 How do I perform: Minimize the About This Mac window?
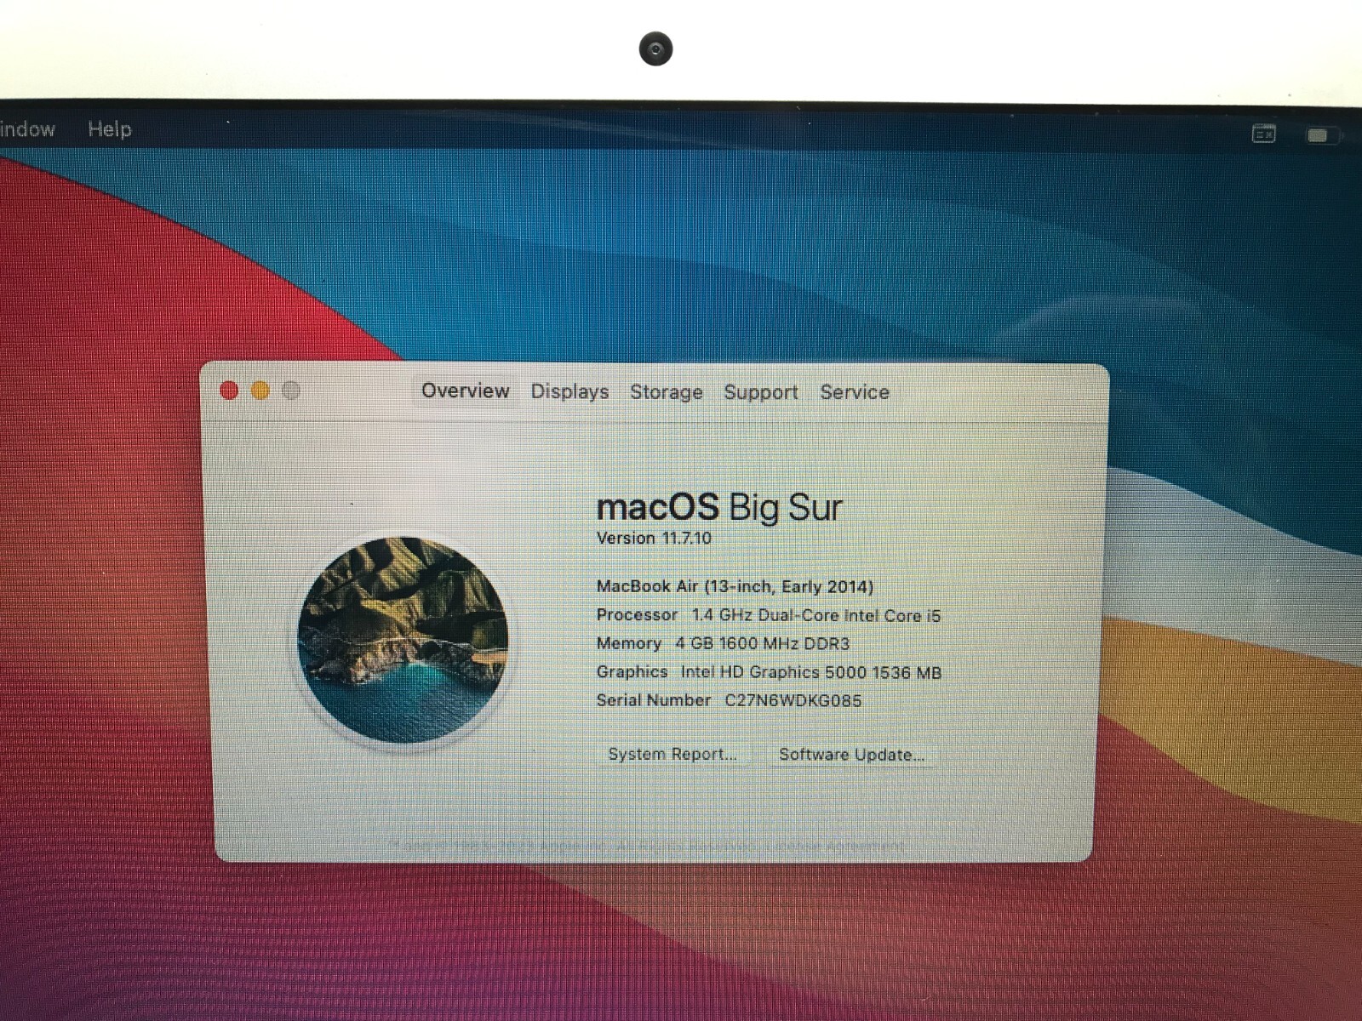[x=260, y=391]
